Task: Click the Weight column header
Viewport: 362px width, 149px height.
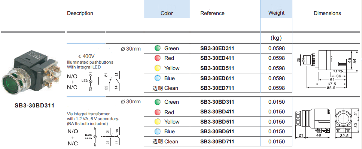Action: pyautogui.click(x=276, y=13)
